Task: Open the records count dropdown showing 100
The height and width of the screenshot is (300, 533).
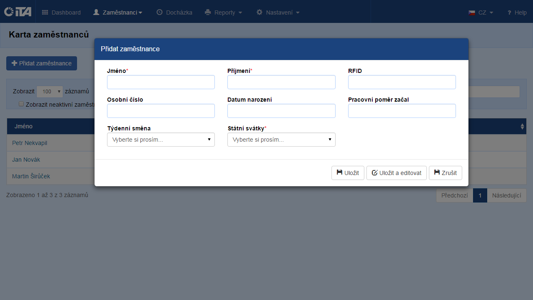Action: (x=50, y=92)
